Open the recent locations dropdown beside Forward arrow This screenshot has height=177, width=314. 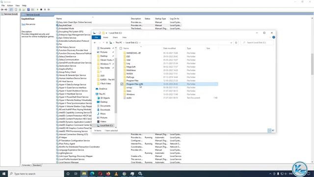(x=104, y=43)
